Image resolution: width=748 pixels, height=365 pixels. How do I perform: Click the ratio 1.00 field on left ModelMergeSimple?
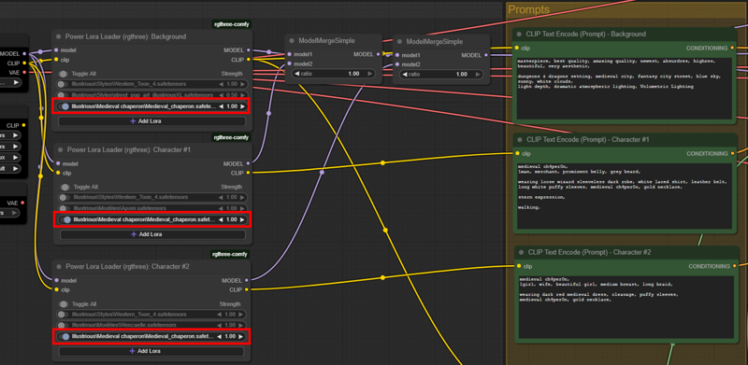click(334, 74)
